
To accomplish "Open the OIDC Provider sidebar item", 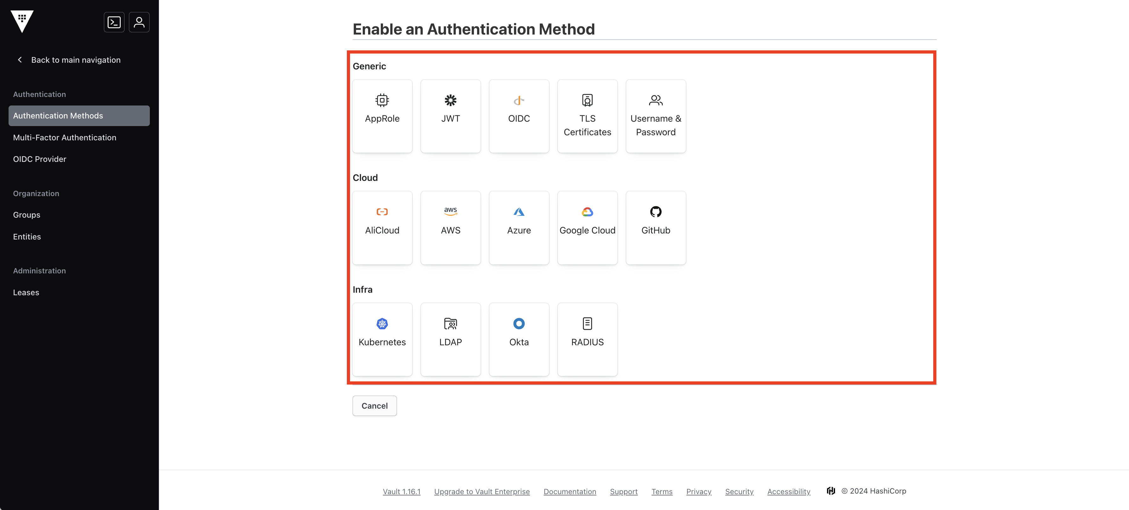I will tap(40, 159).
